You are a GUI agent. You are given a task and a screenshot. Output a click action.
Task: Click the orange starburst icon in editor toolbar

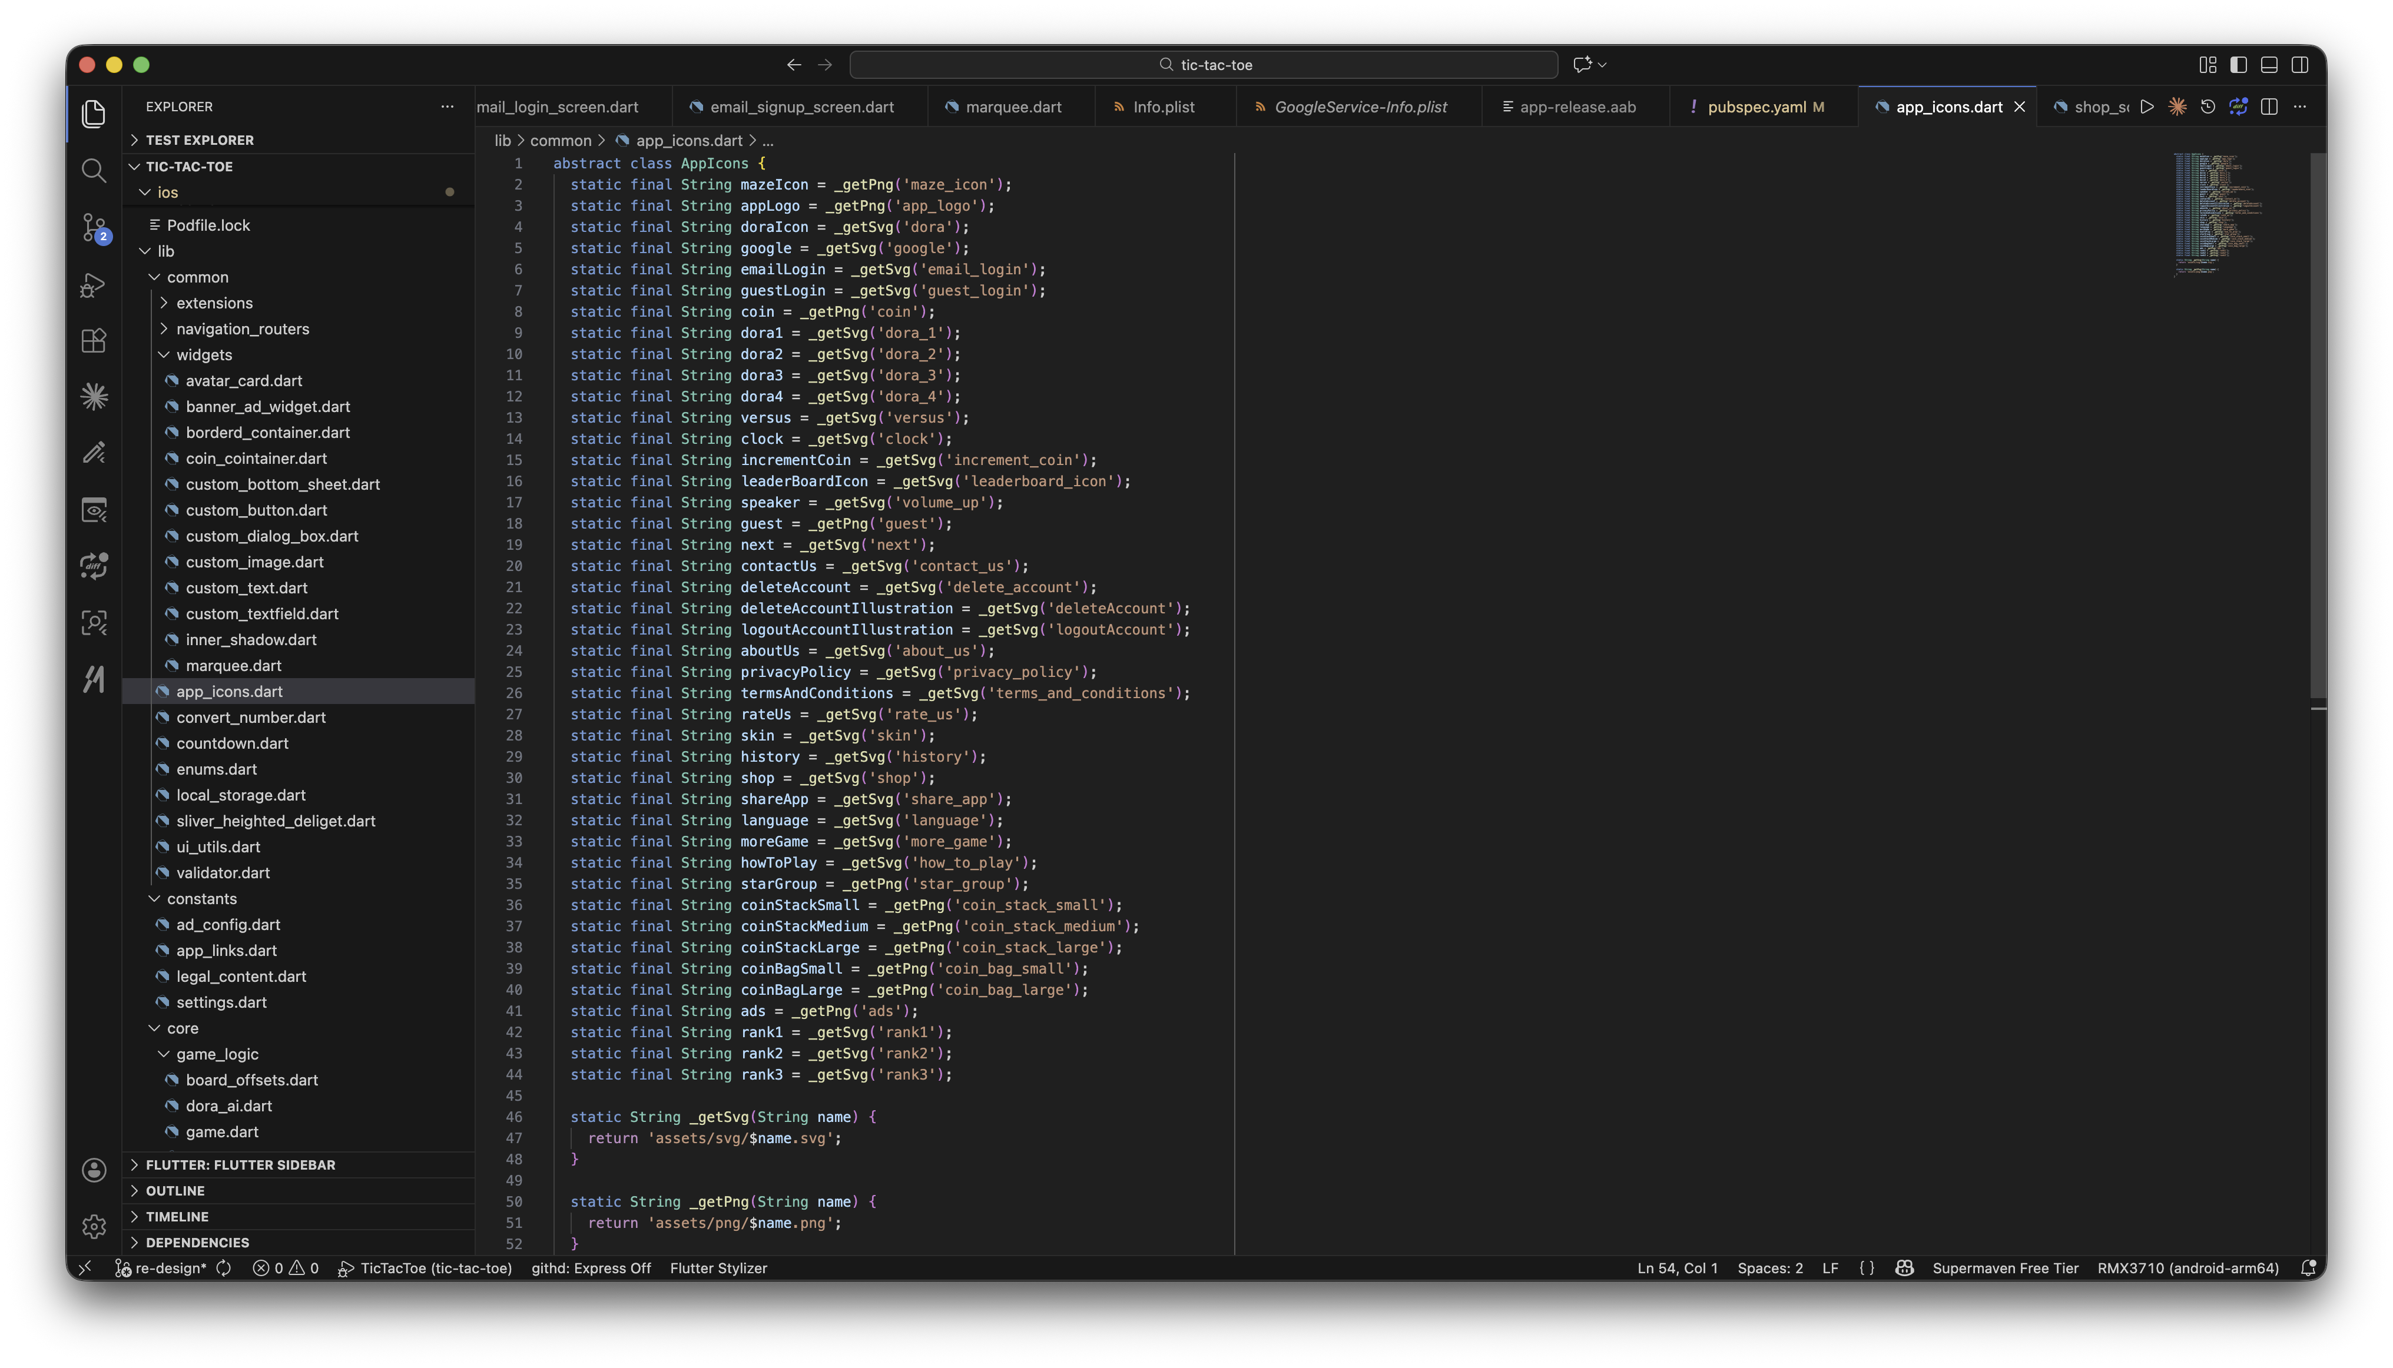[2177, 107]
